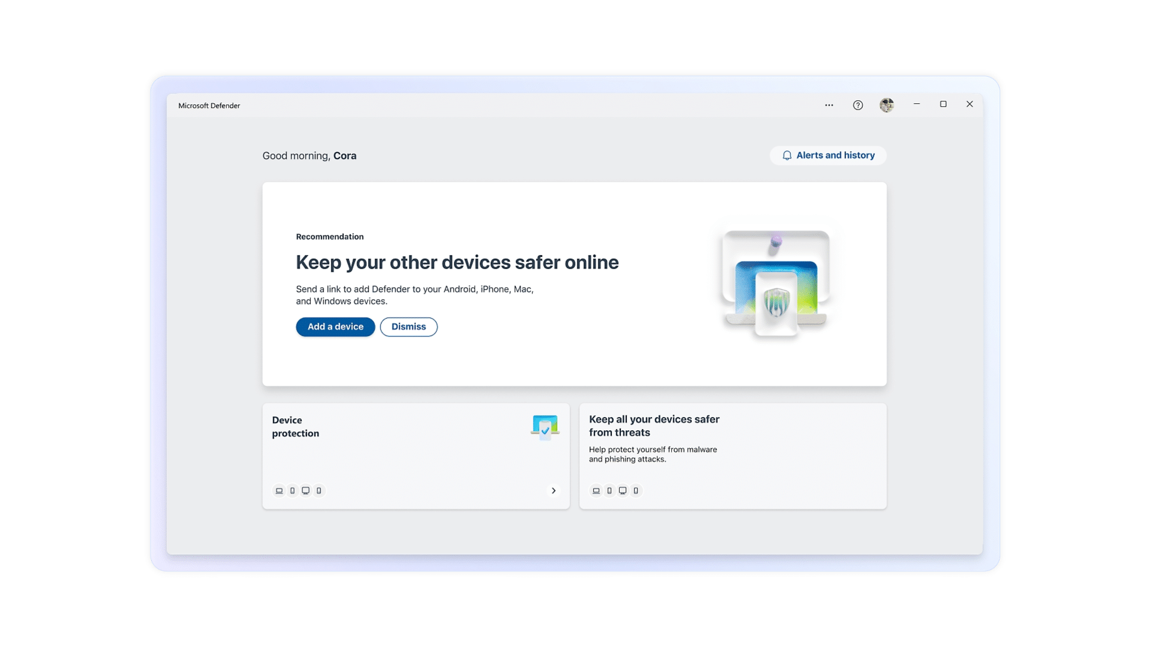Maximize the Microsoft Defender window

coord(943,104)
